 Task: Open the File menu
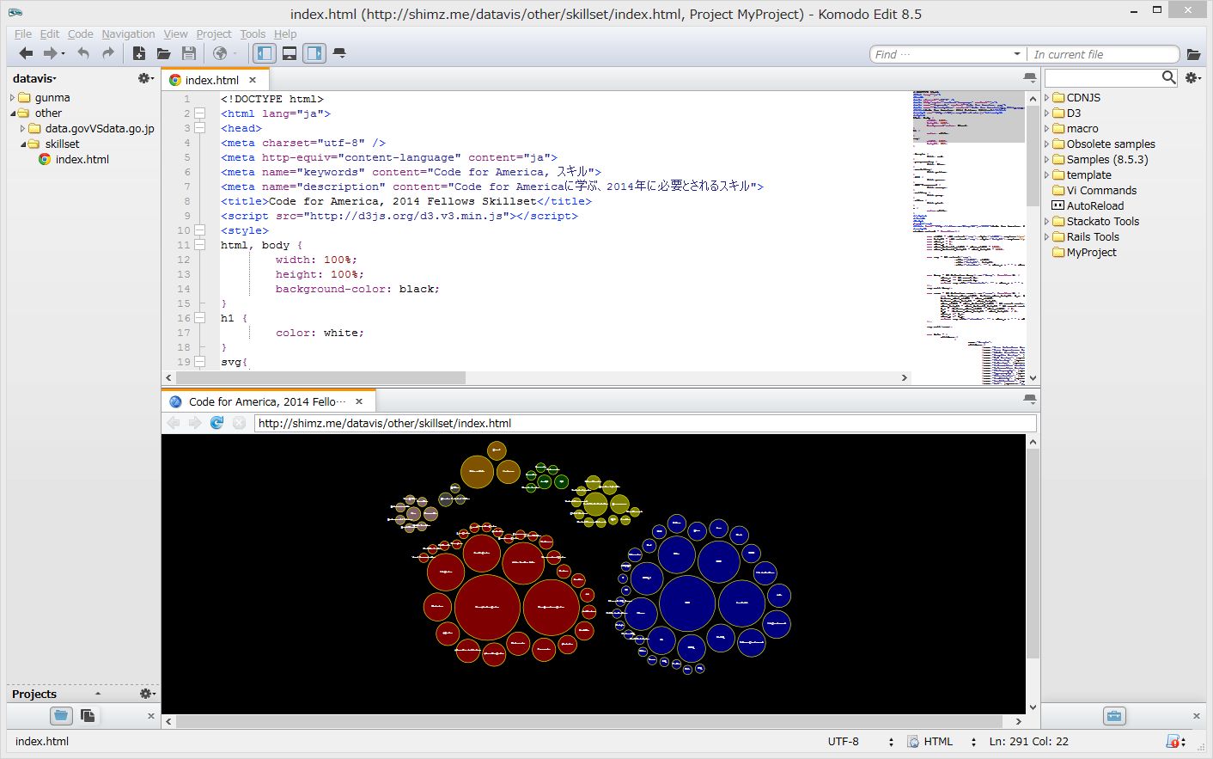(x=23, y=34)
